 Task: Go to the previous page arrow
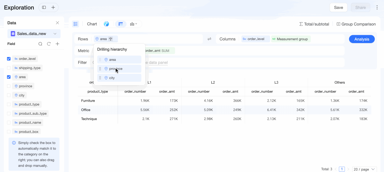[x=335, y=169]
